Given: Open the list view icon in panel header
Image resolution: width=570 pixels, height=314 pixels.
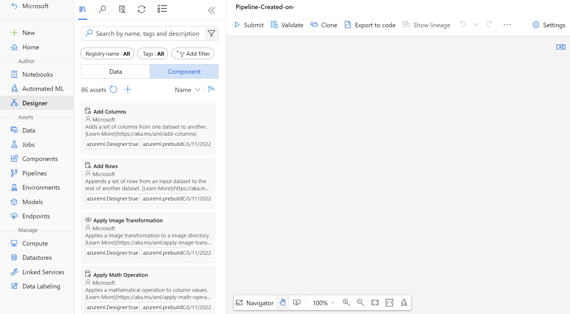Looking at the screenshot, I should click(162, 9).
